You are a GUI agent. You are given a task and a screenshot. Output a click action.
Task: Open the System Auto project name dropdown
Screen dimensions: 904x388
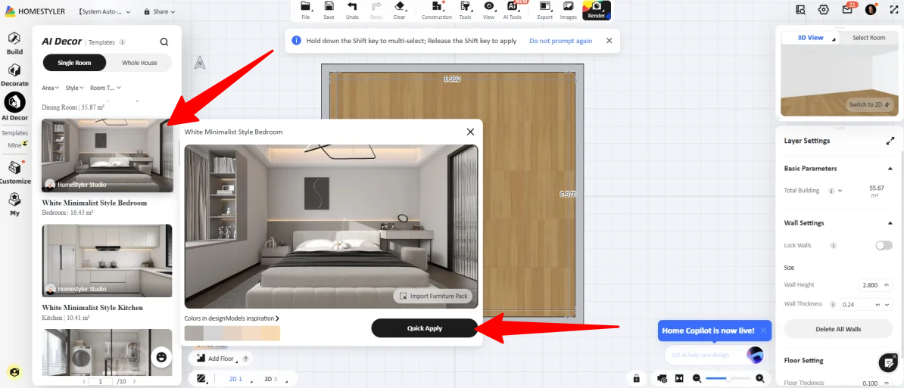tap(104, 11)
